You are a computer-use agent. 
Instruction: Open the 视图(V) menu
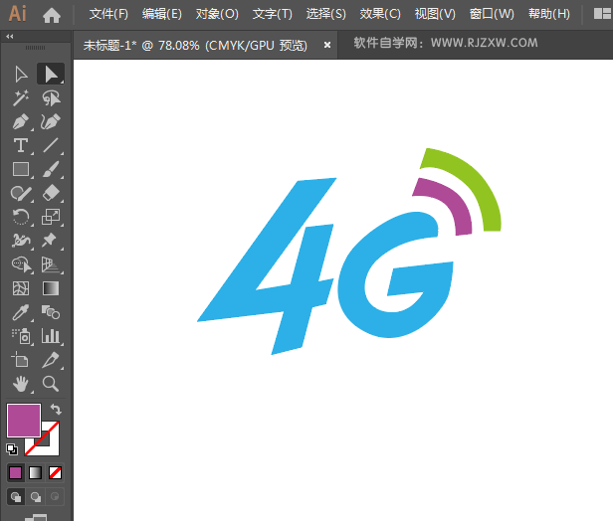(435, 14)
